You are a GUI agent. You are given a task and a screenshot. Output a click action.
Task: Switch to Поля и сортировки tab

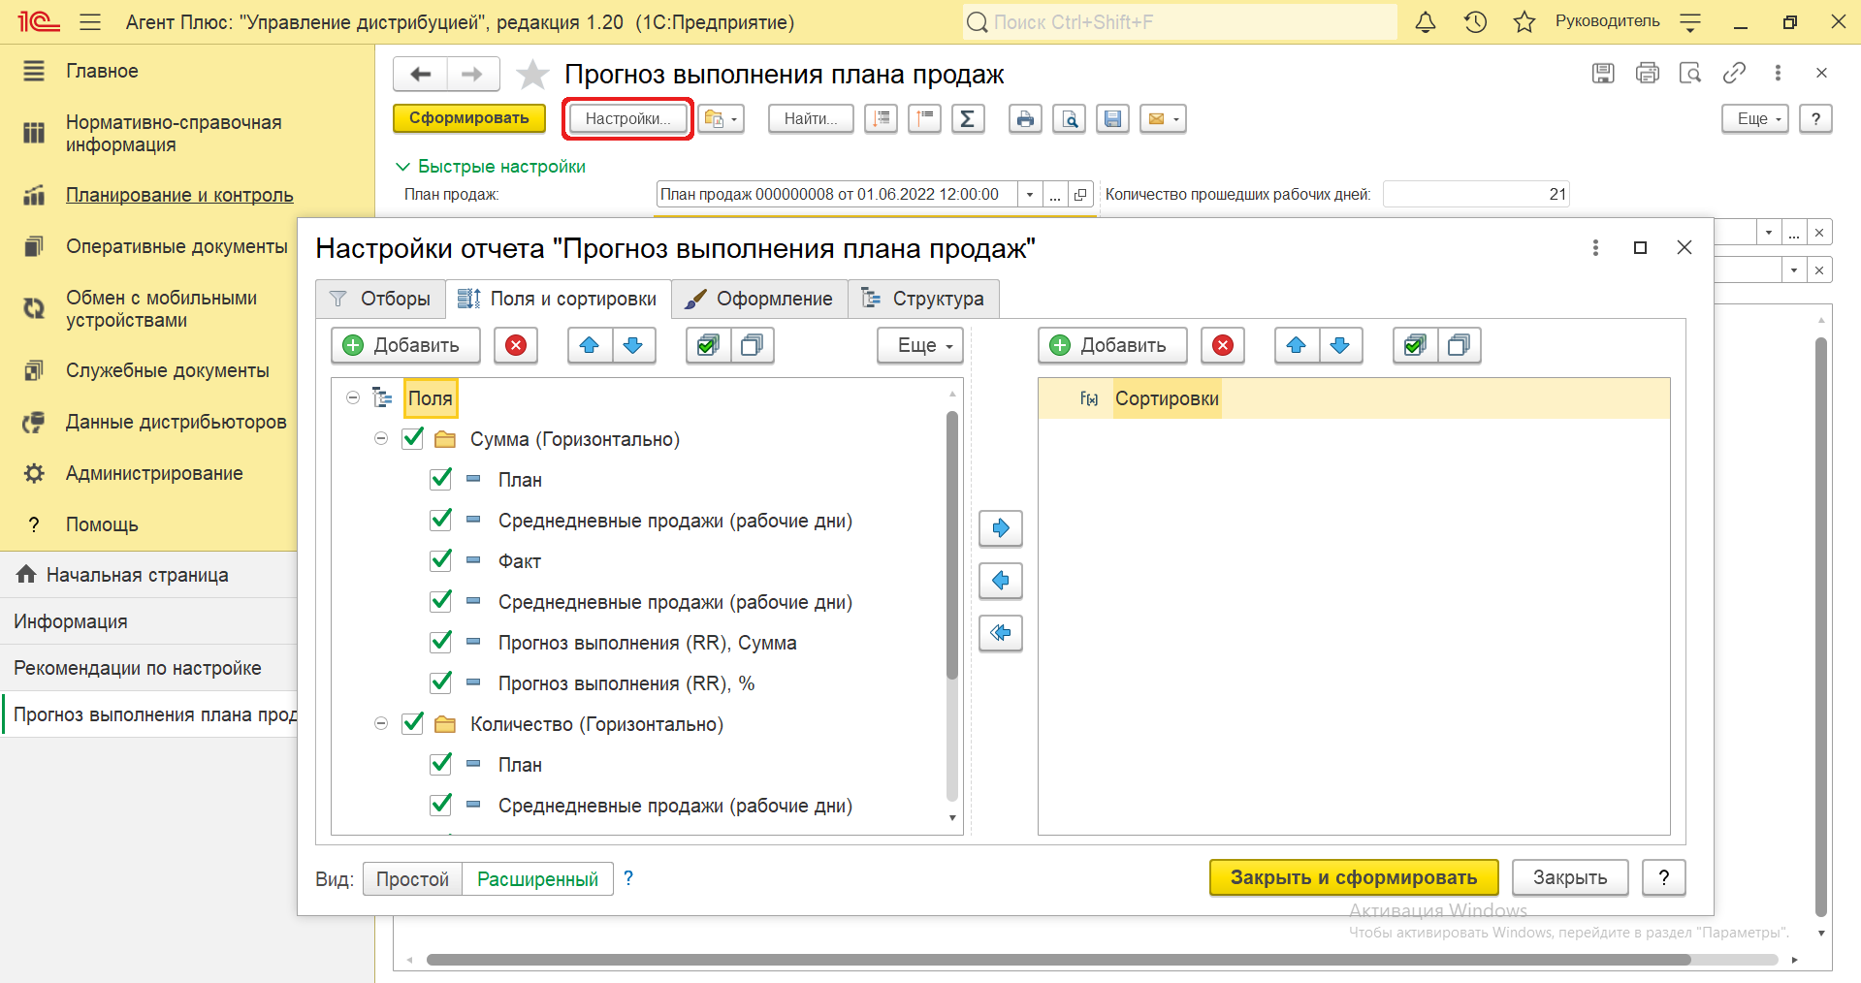559,299
